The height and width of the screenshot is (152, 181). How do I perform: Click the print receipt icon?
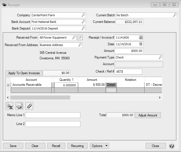19,106
